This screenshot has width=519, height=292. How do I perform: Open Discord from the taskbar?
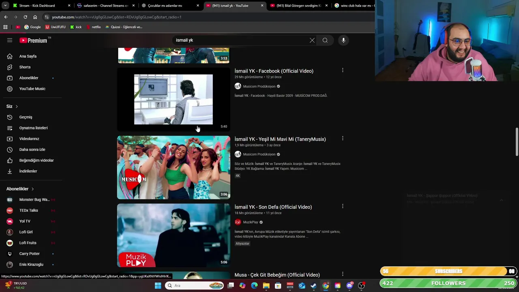(350, 286)
